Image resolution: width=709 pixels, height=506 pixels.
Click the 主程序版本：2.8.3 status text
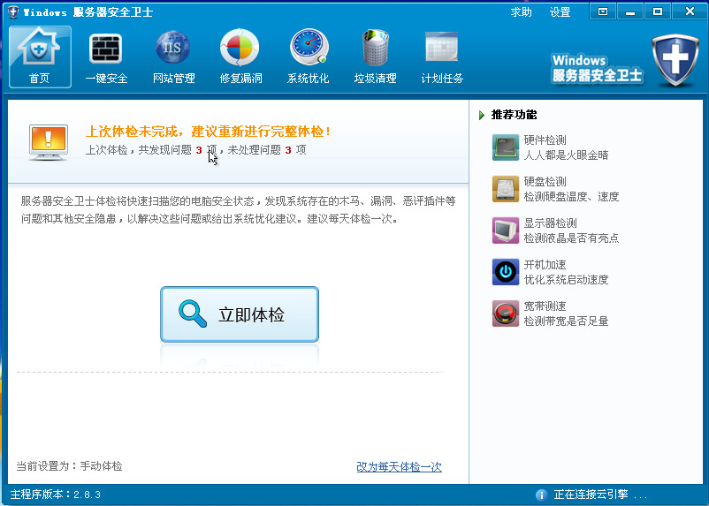tap(55, 495)
